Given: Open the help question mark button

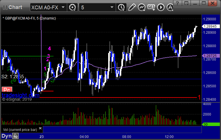Looking at the screenshot, I should click(x=177, y=3).
